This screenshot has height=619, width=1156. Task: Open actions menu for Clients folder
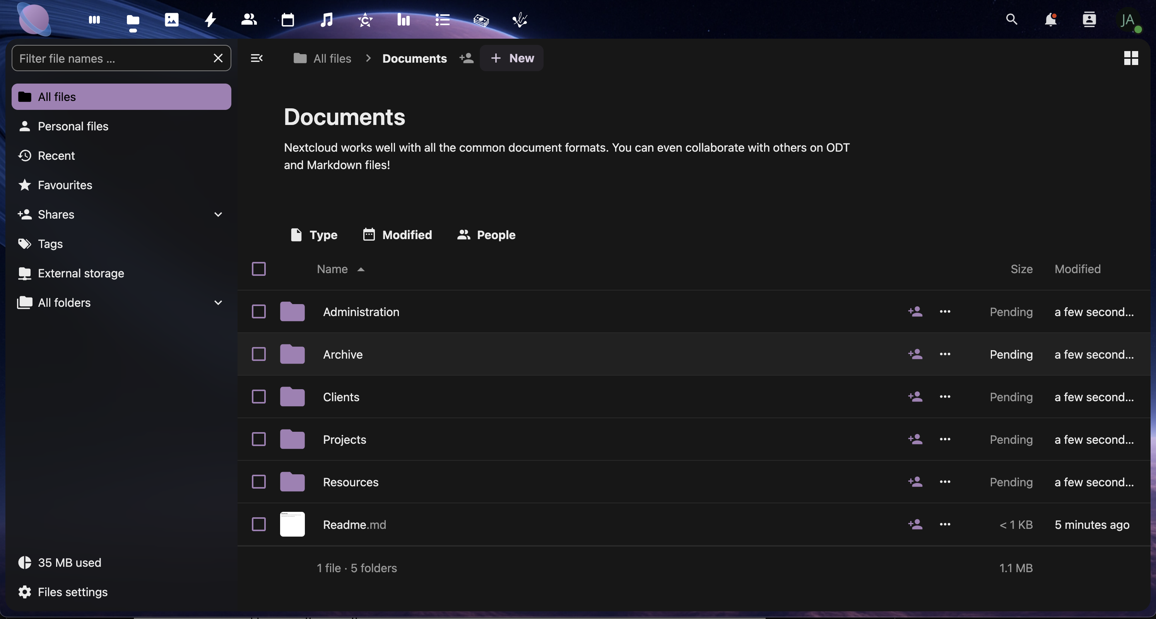click(945, 397)
